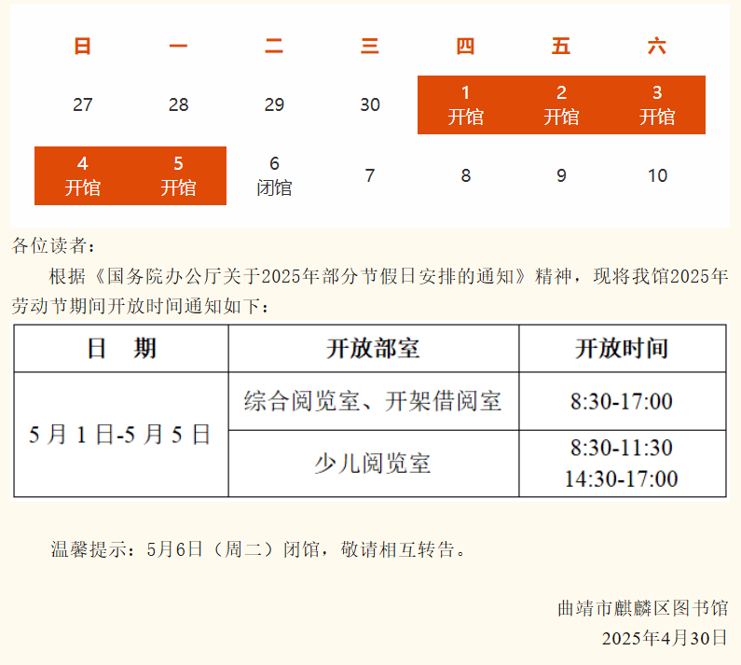Select the 一 weekday header
The height and width of the screenshot is (665, 741).
[178, 46]
